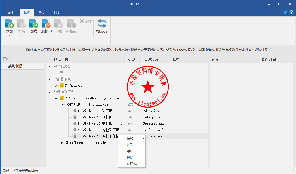Click the 创建ISO toolbar icon
Image resolution: width=296 pixels, height=174 pixels.
tap(46, 23)
